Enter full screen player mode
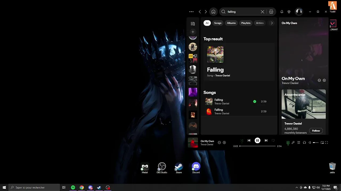This screenshot has width=341, height=191. 326,143
